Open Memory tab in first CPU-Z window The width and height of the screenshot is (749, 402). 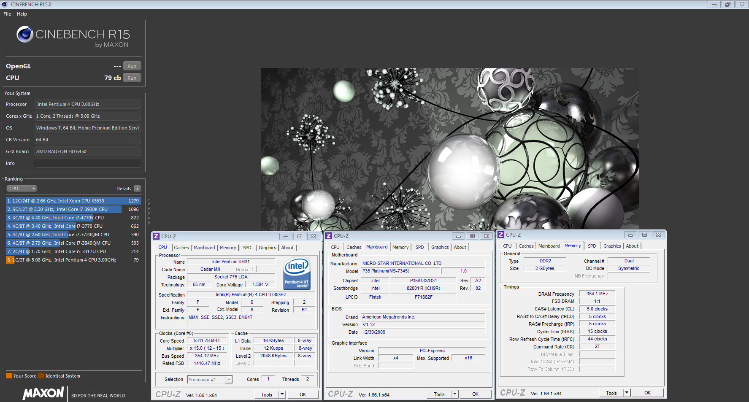pyautogui.click(x=228, y=248)
